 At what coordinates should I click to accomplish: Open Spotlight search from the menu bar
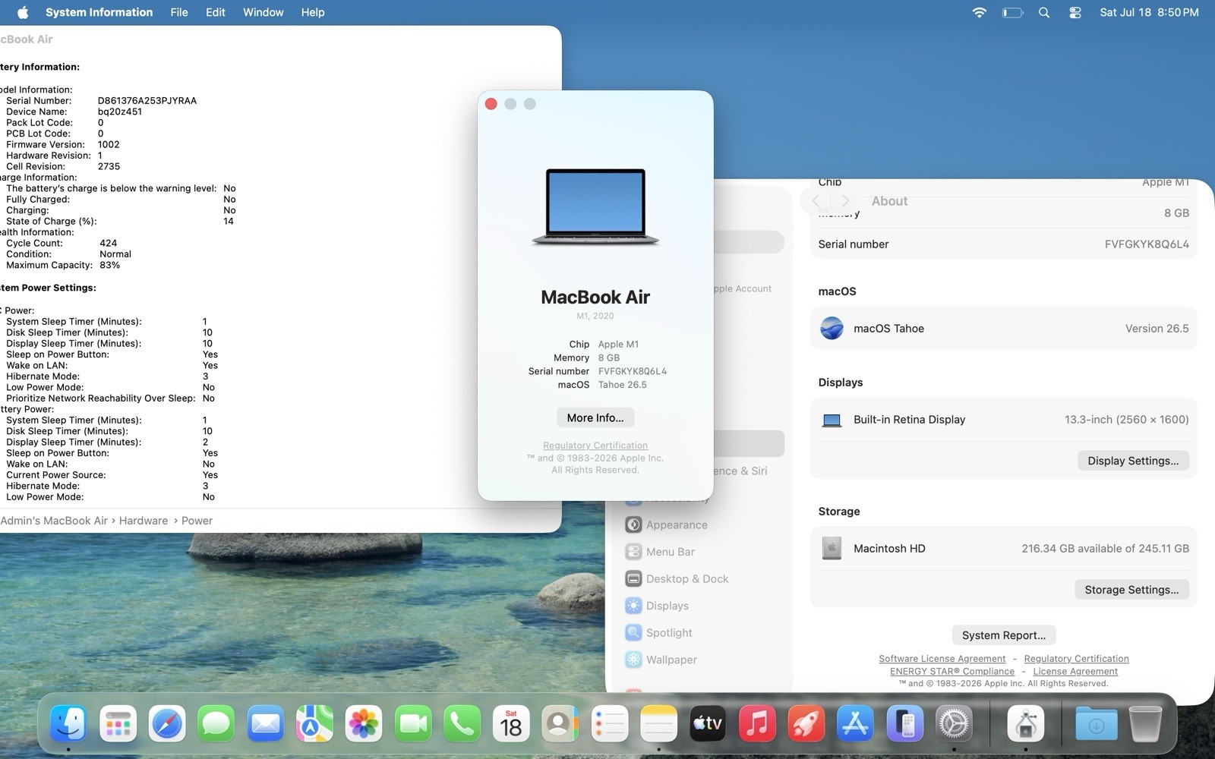[x=1044, y=12]
